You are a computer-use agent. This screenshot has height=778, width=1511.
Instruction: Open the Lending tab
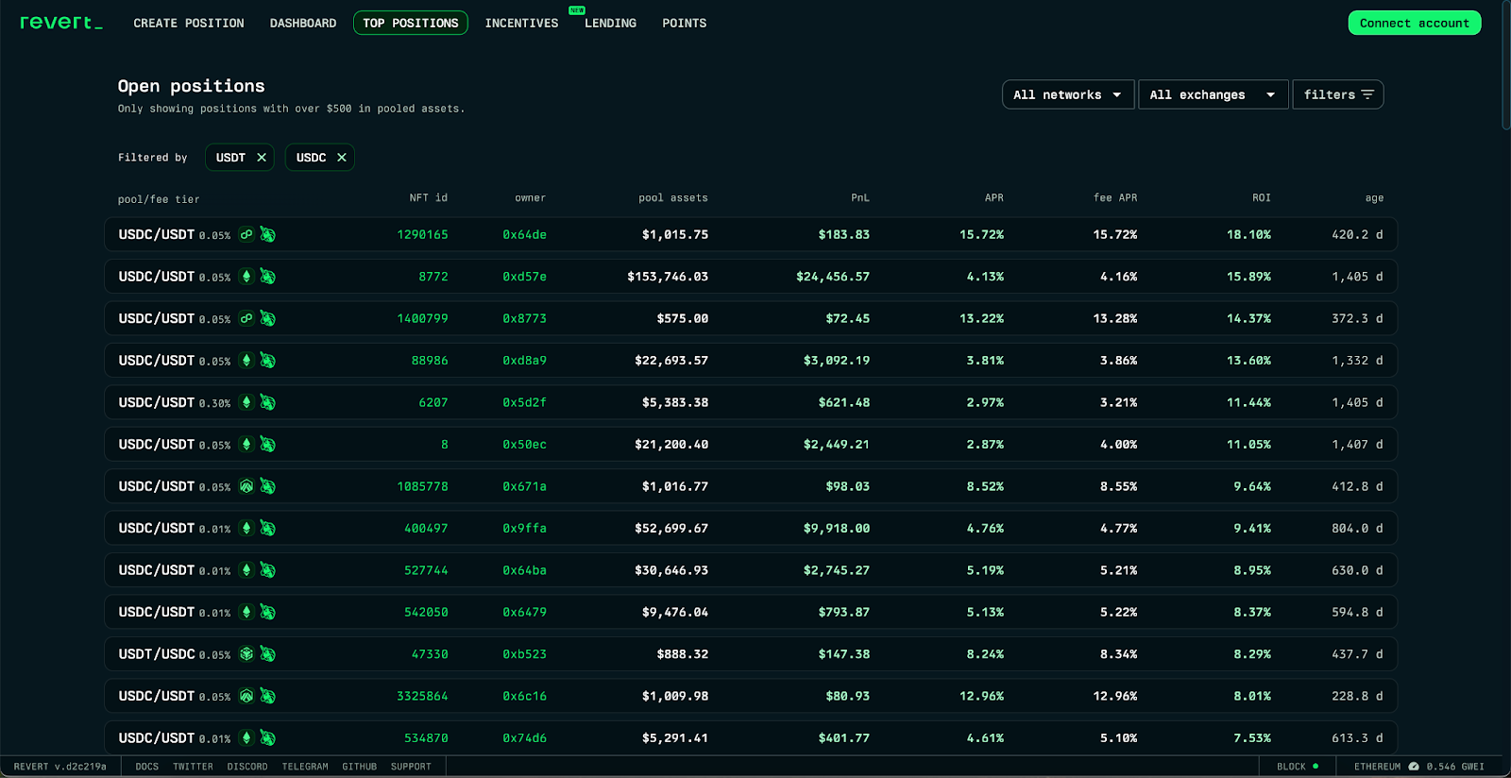[610, 23]
